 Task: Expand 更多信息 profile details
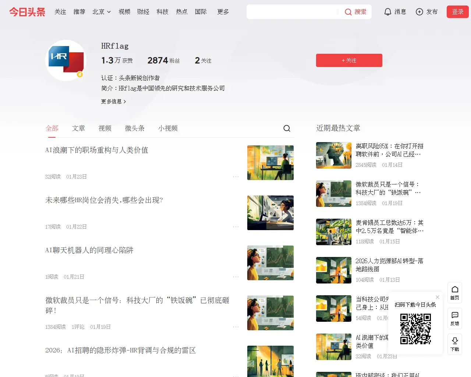click(x=113, y=102)
